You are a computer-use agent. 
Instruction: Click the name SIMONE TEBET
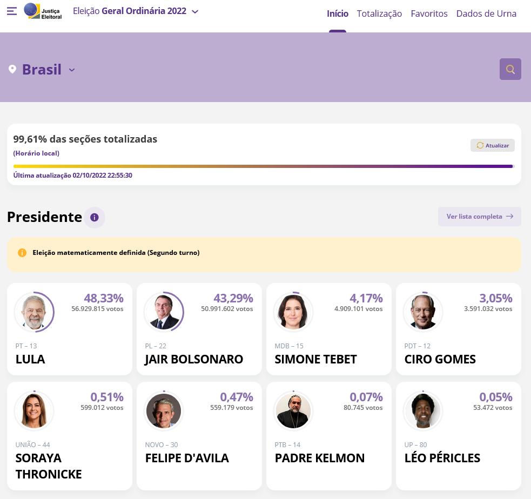click(x=315, y=359)
